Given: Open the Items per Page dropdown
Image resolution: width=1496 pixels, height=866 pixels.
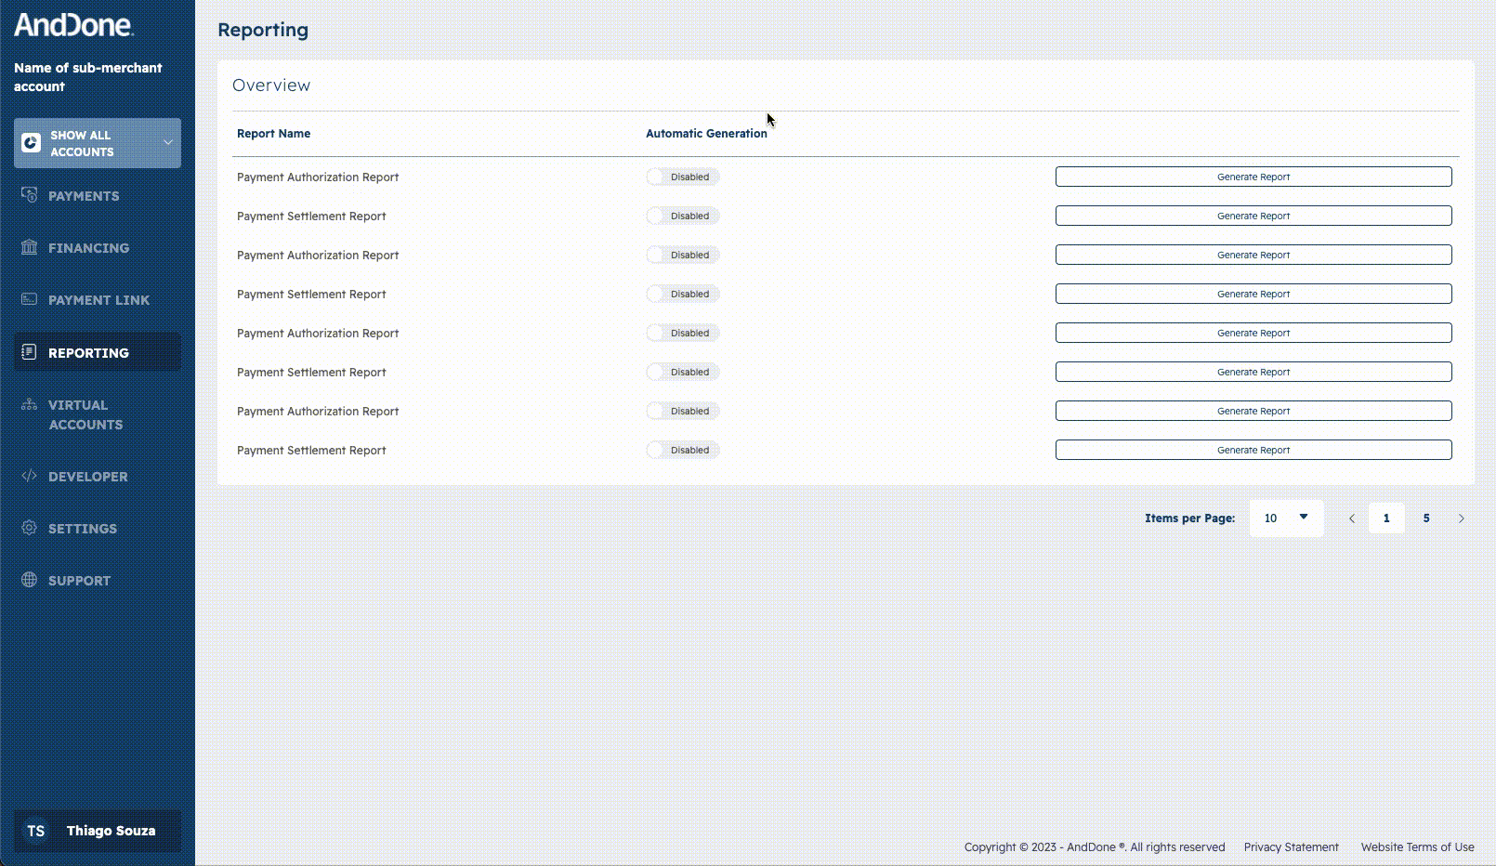Looking at the screenshot, I should [x=1286, y=518].
